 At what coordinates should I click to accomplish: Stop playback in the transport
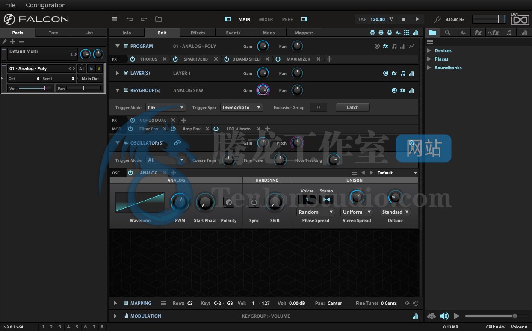pos(403,19)
